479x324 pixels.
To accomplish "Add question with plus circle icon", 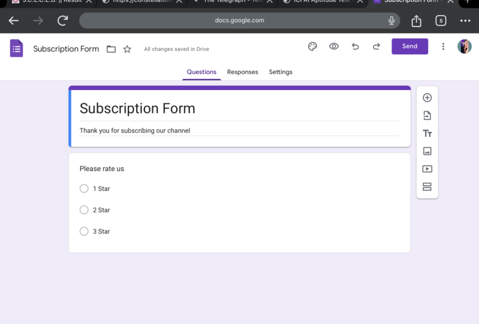I will coord(427,98).
